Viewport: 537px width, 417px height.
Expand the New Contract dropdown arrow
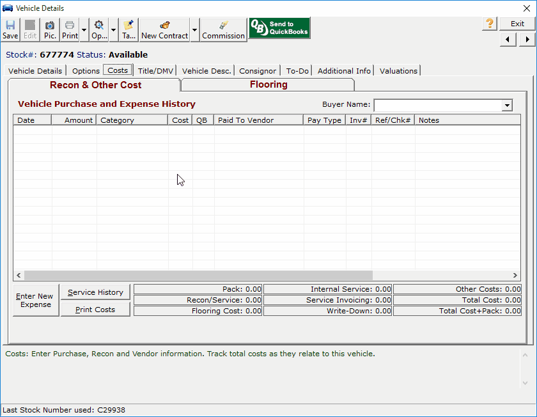tap(195, 29)
